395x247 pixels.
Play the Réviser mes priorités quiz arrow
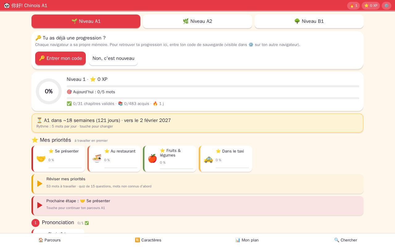(x=40, y=183)
